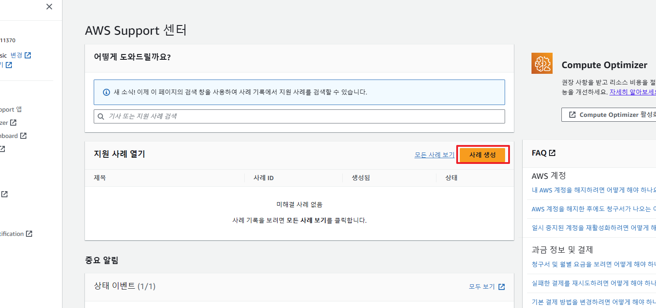
Task: Click the 새 소식! banner message text
Action: tap(241, 92)
